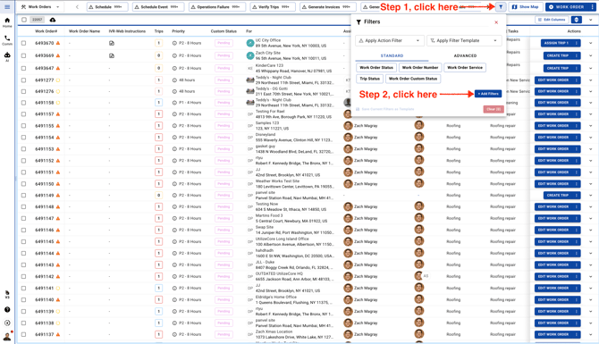599x344 pixels.
Task: Click the Work Order Service filter chip
Action: [x=465, y=68]
